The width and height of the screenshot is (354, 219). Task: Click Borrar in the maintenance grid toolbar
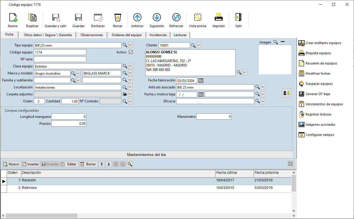88,164
